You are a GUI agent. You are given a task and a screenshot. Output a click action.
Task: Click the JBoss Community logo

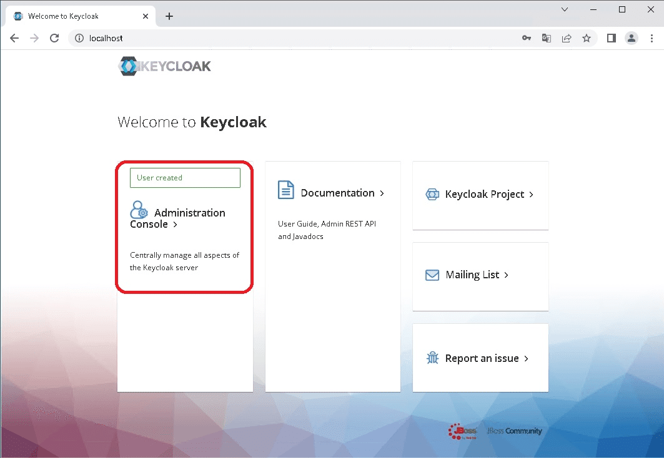click(515, 431)
